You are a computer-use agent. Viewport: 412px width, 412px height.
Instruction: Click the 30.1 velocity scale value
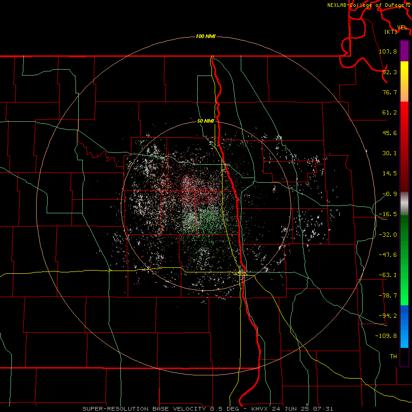click(x=390, y=153)
